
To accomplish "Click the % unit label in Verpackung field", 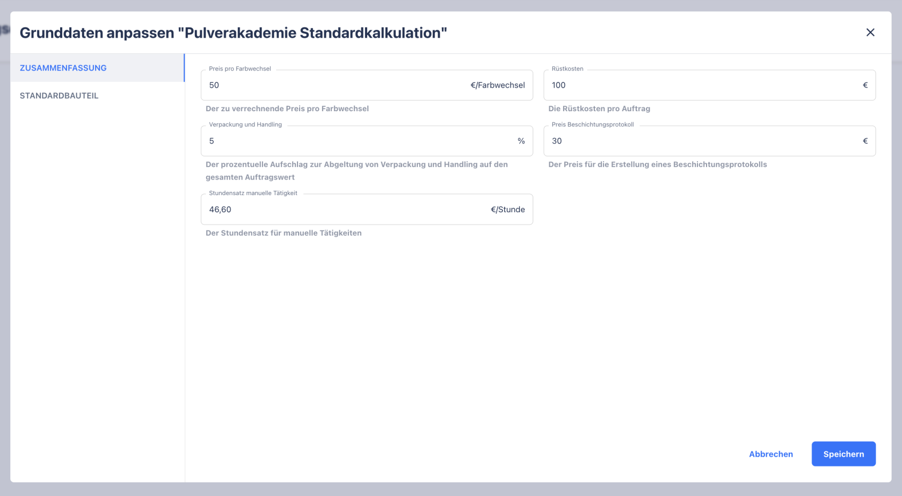I will (521, 141).
